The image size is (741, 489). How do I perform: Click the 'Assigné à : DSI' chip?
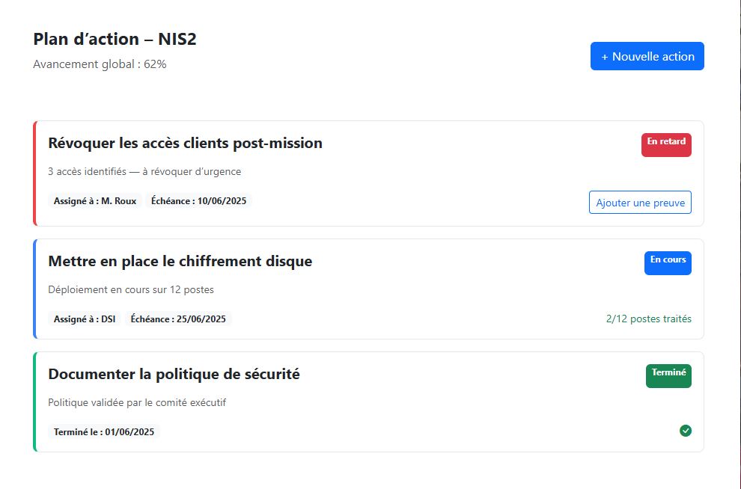pyautogui.click(x=85, y=319)
